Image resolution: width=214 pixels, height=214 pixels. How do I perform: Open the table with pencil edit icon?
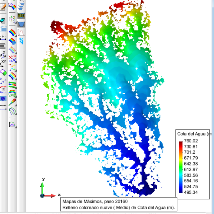3,7
